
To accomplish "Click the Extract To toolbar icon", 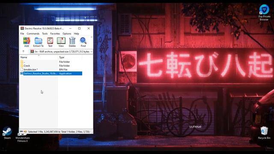I will (x=38, y=42).
